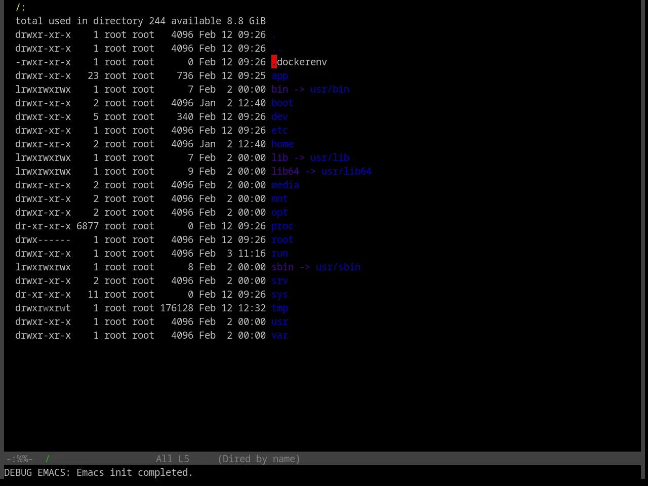The width and height of the screenshot is (648, 486).
Task: Open the .dockerenv file entry
Action: [299, 62]
